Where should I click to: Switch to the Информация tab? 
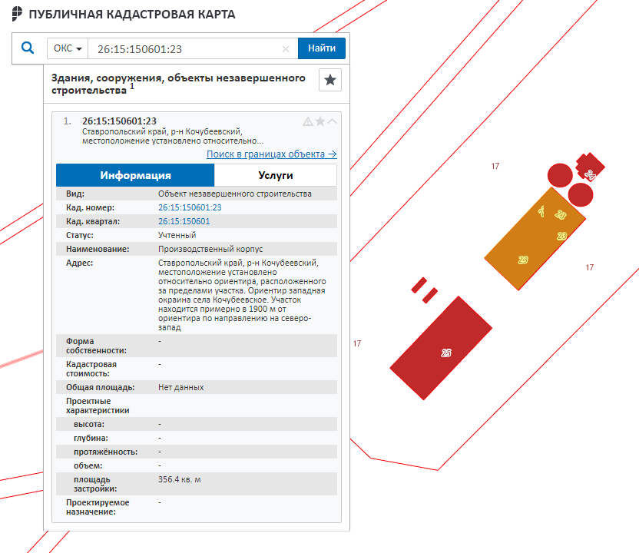pyautogui.click(x=135, y=175)
